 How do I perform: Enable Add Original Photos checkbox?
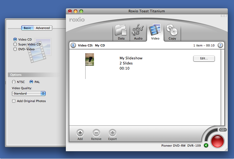(14, 101)
